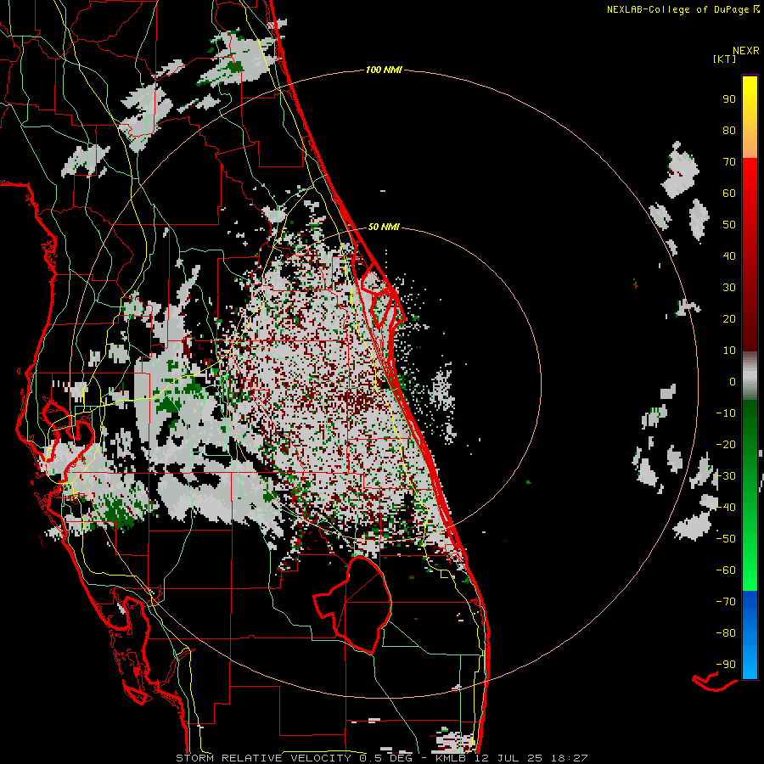This screenshot has width=764, height=764.
Task: Click the positive 40 scale value
Action: [x=729, y=256]
